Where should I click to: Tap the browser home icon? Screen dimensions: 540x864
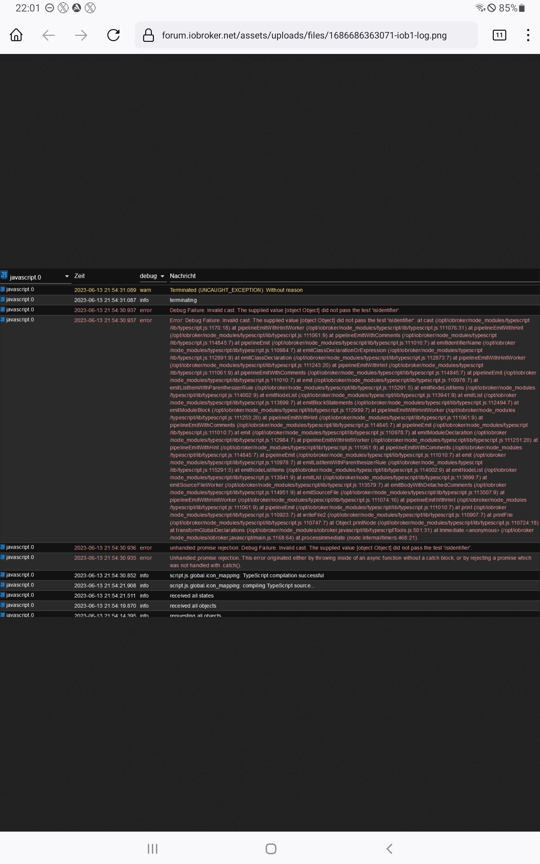pyautogui.click(x=16, y=35)
